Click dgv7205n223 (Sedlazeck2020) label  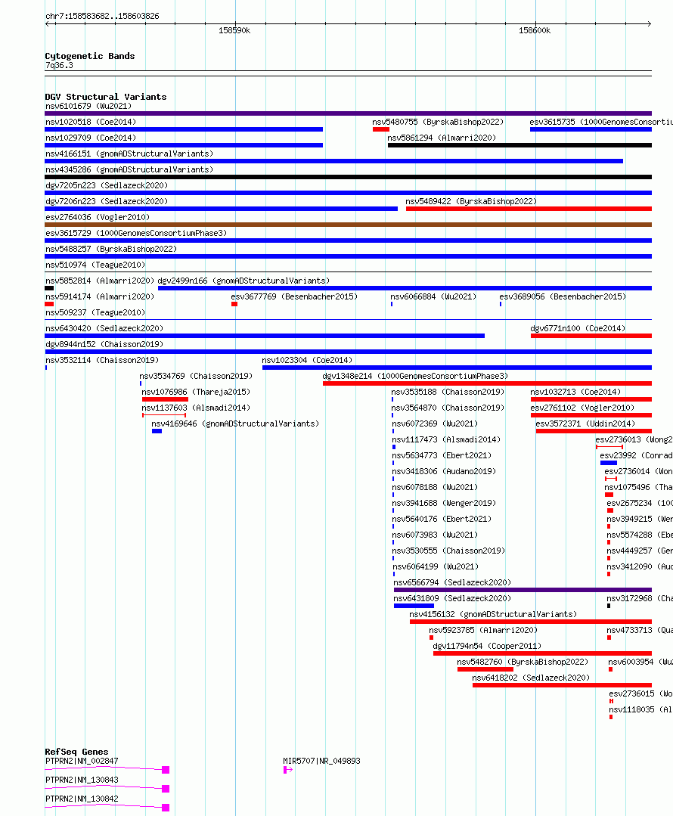[107, 186]
